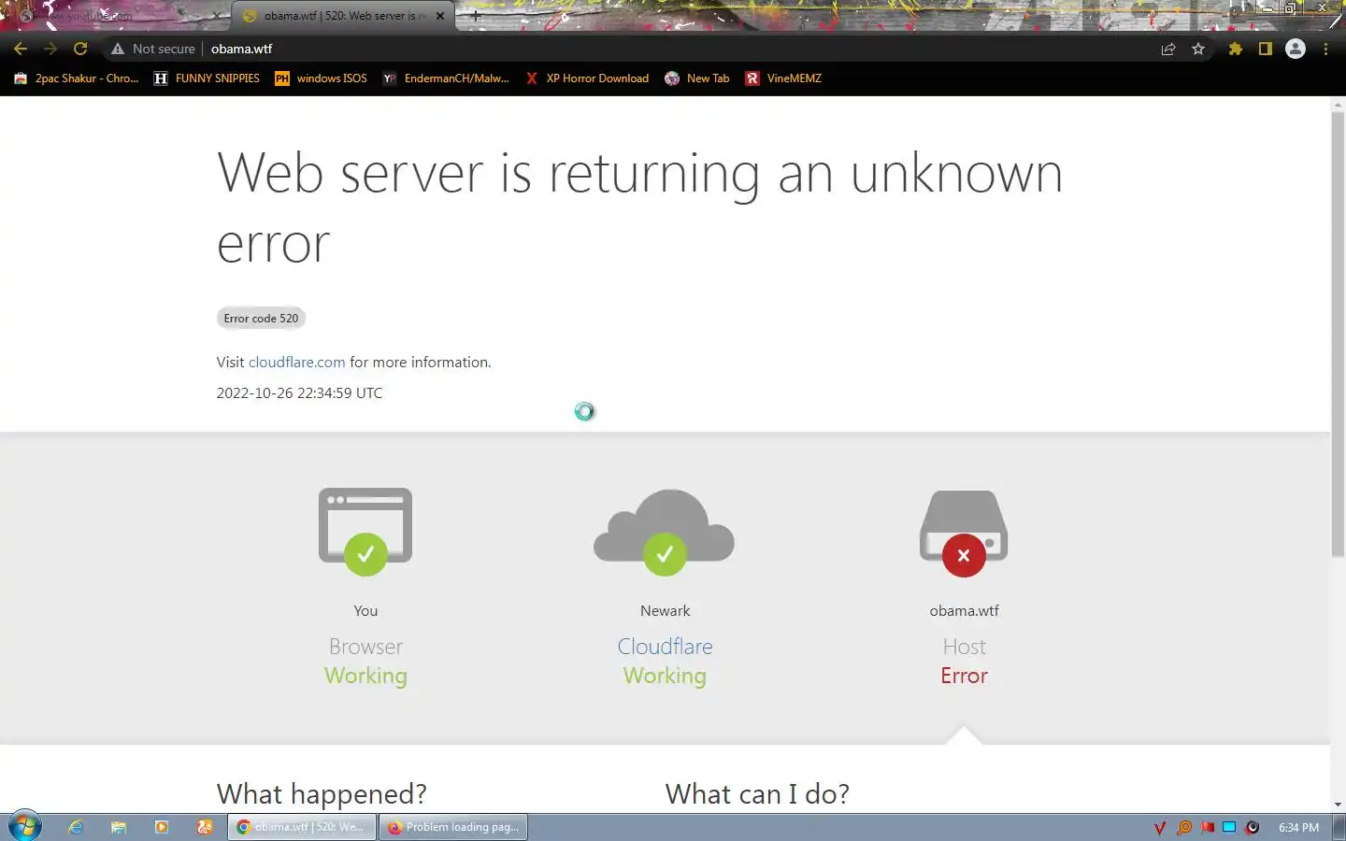Open Windows Explorer from taskbar

point(119,827)
